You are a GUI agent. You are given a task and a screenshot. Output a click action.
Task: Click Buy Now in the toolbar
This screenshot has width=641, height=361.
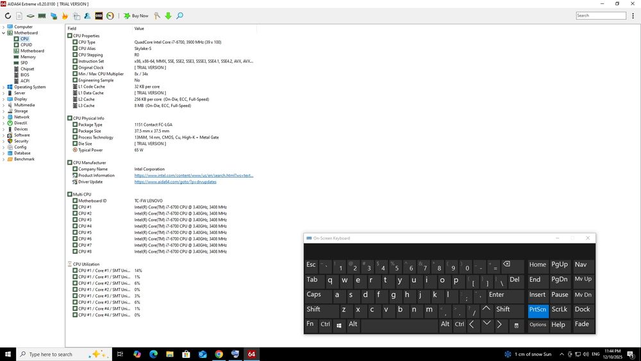136,16
